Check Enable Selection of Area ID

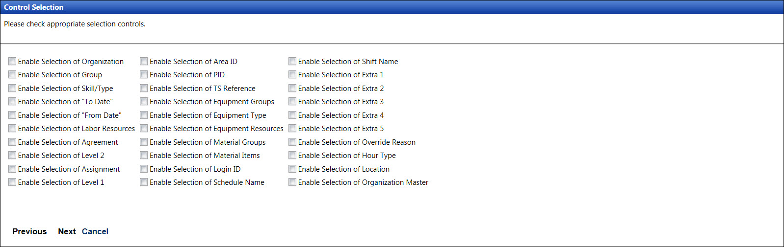(144, 62)
